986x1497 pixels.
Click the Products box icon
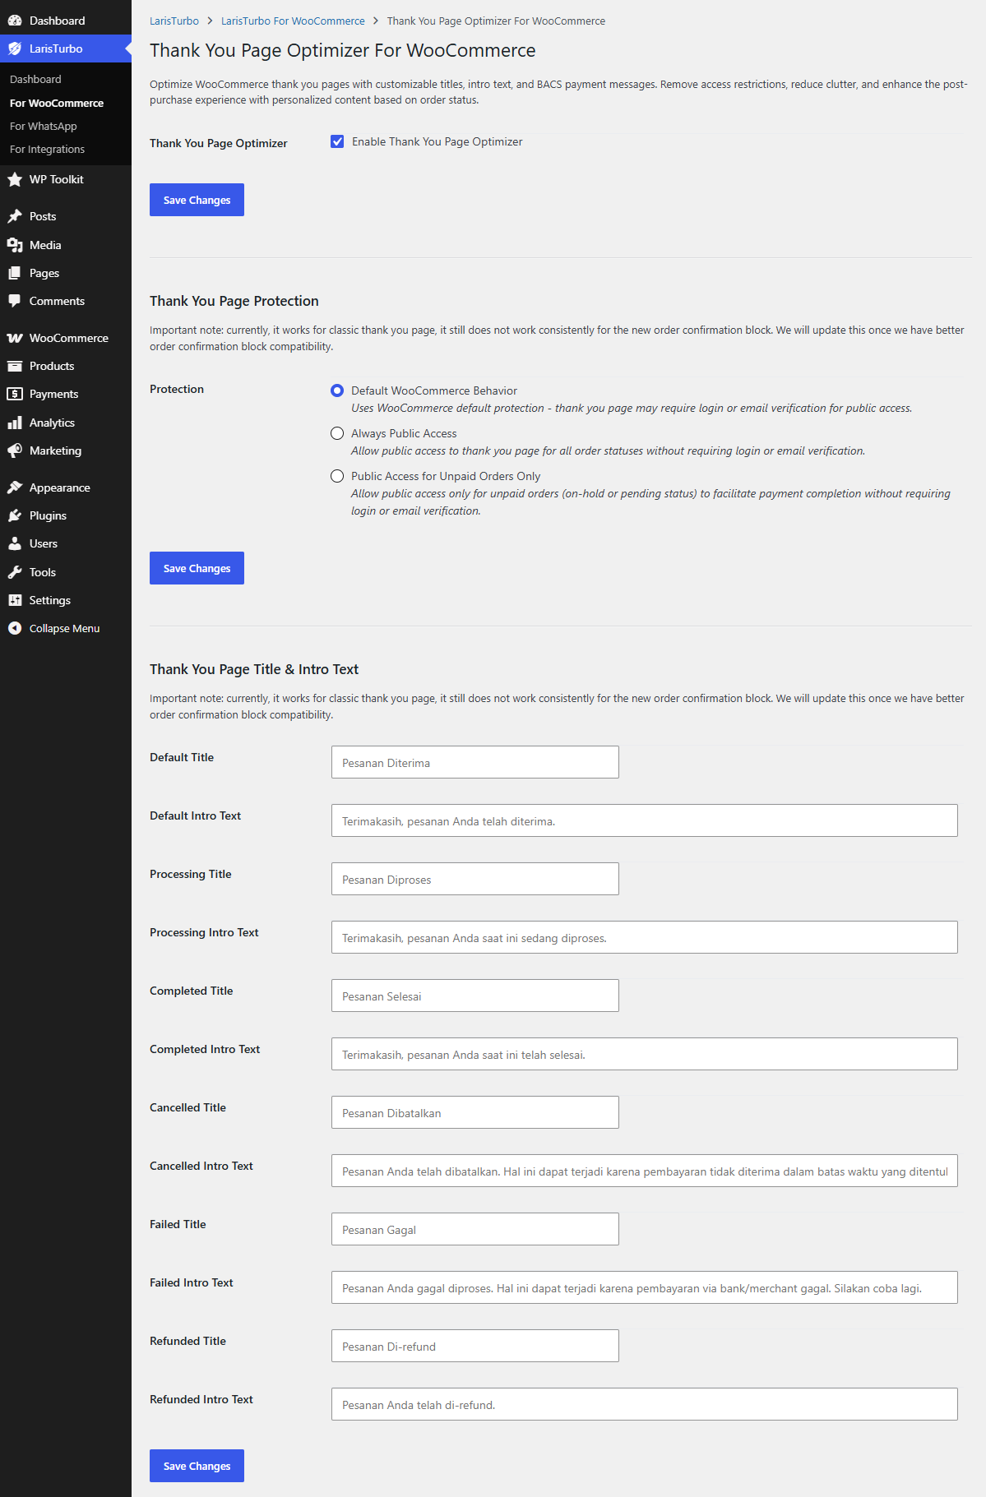coord(15,366)
